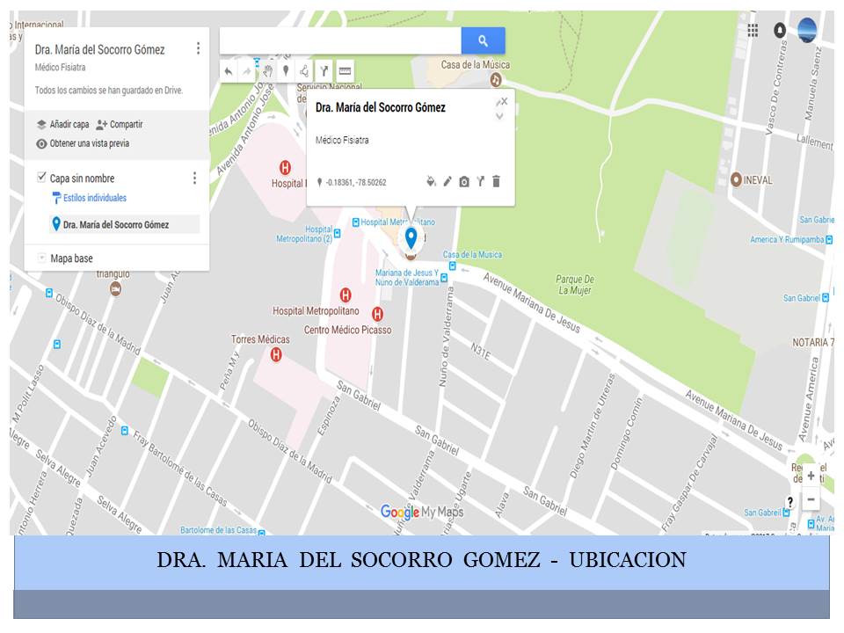Delete the marker with trash icon
The height and width of the screenshot is (633, 844).
click(x=496, y=182)
